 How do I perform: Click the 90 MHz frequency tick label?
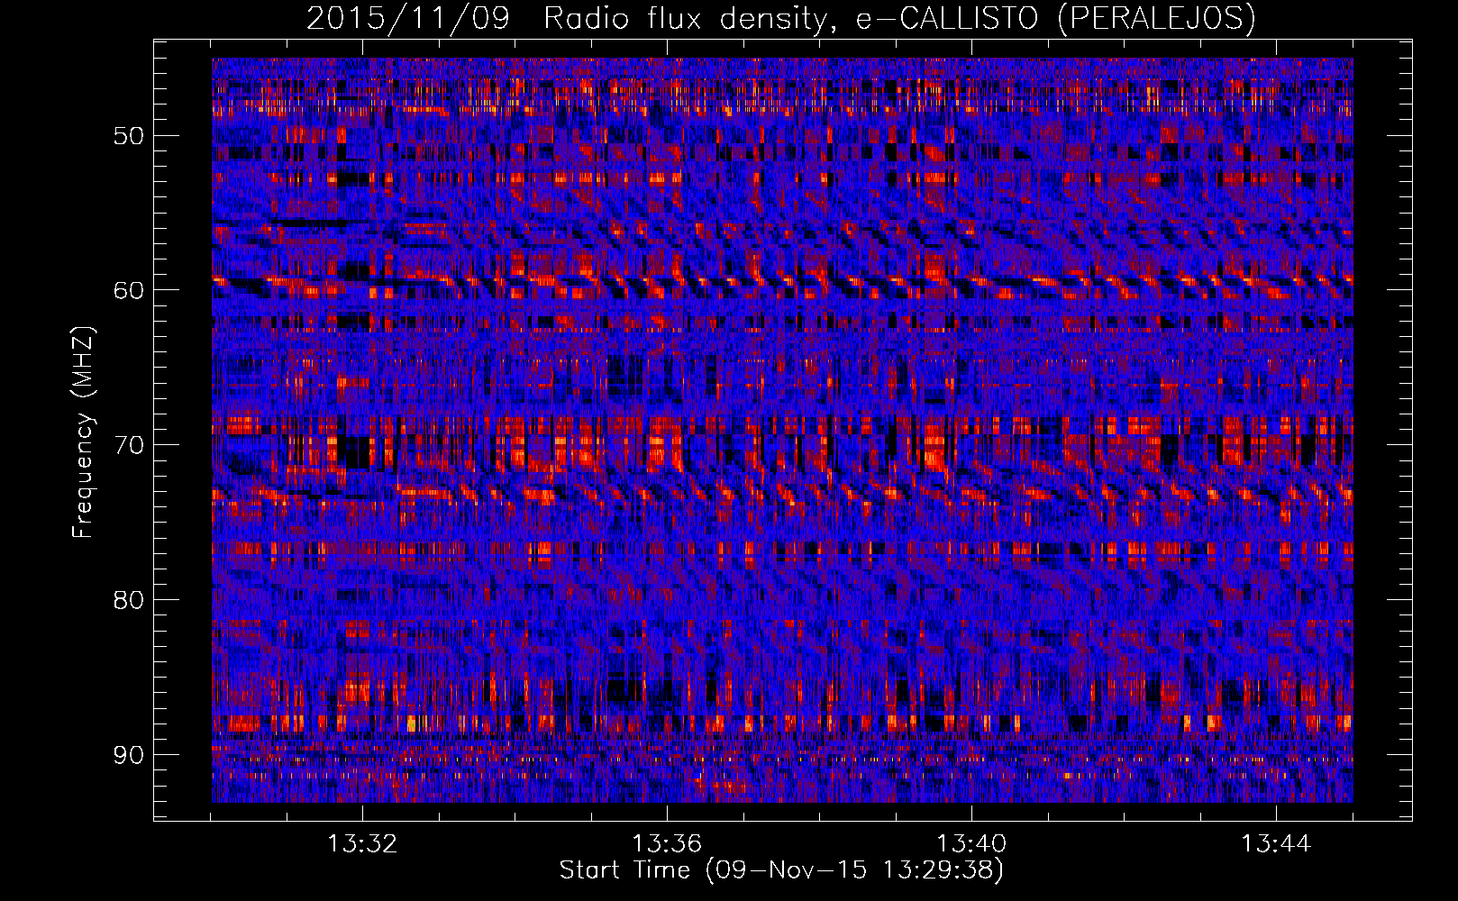[128, 754]
